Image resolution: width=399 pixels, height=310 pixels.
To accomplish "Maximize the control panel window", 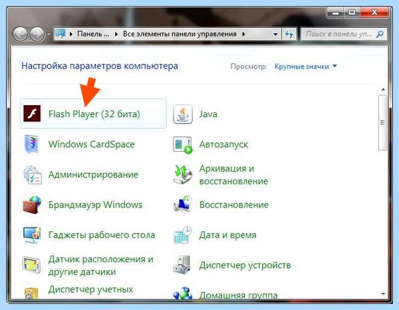I will (x=352, y=13).
